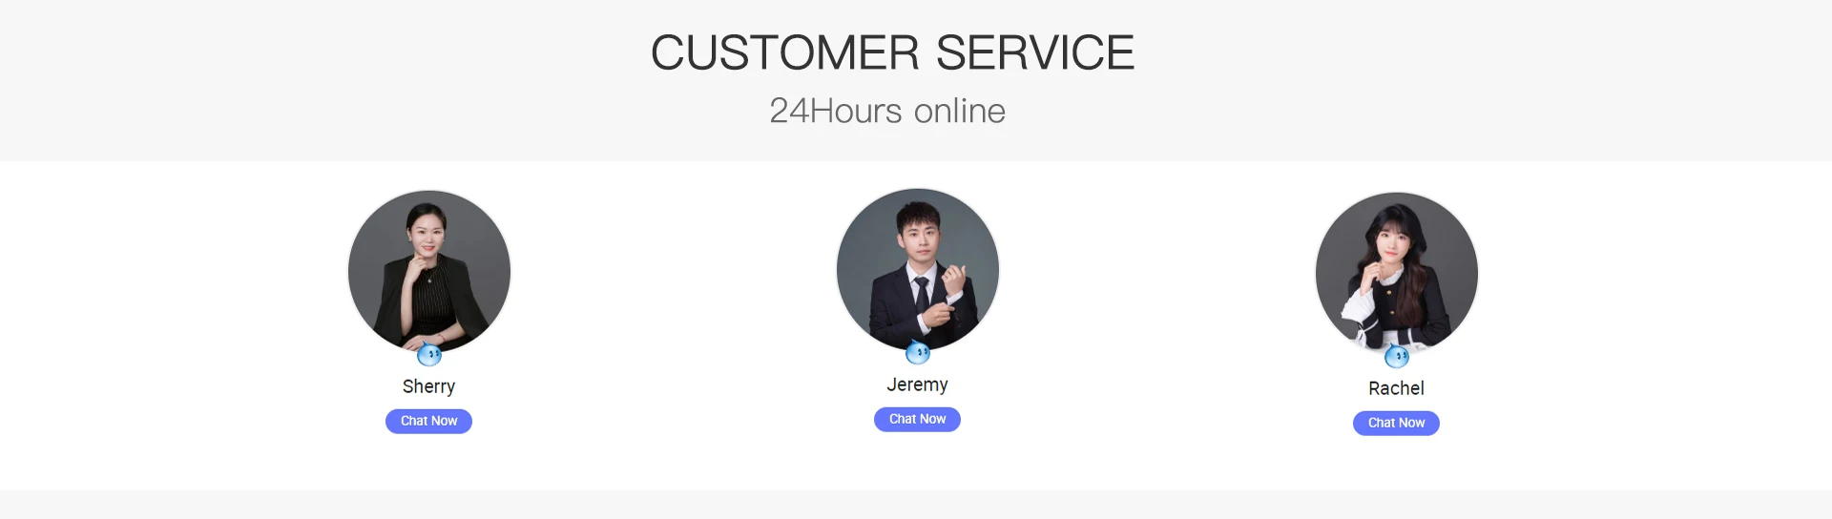
Task: Click Rachel's round profile picture
Action: tap(1397, 273)
